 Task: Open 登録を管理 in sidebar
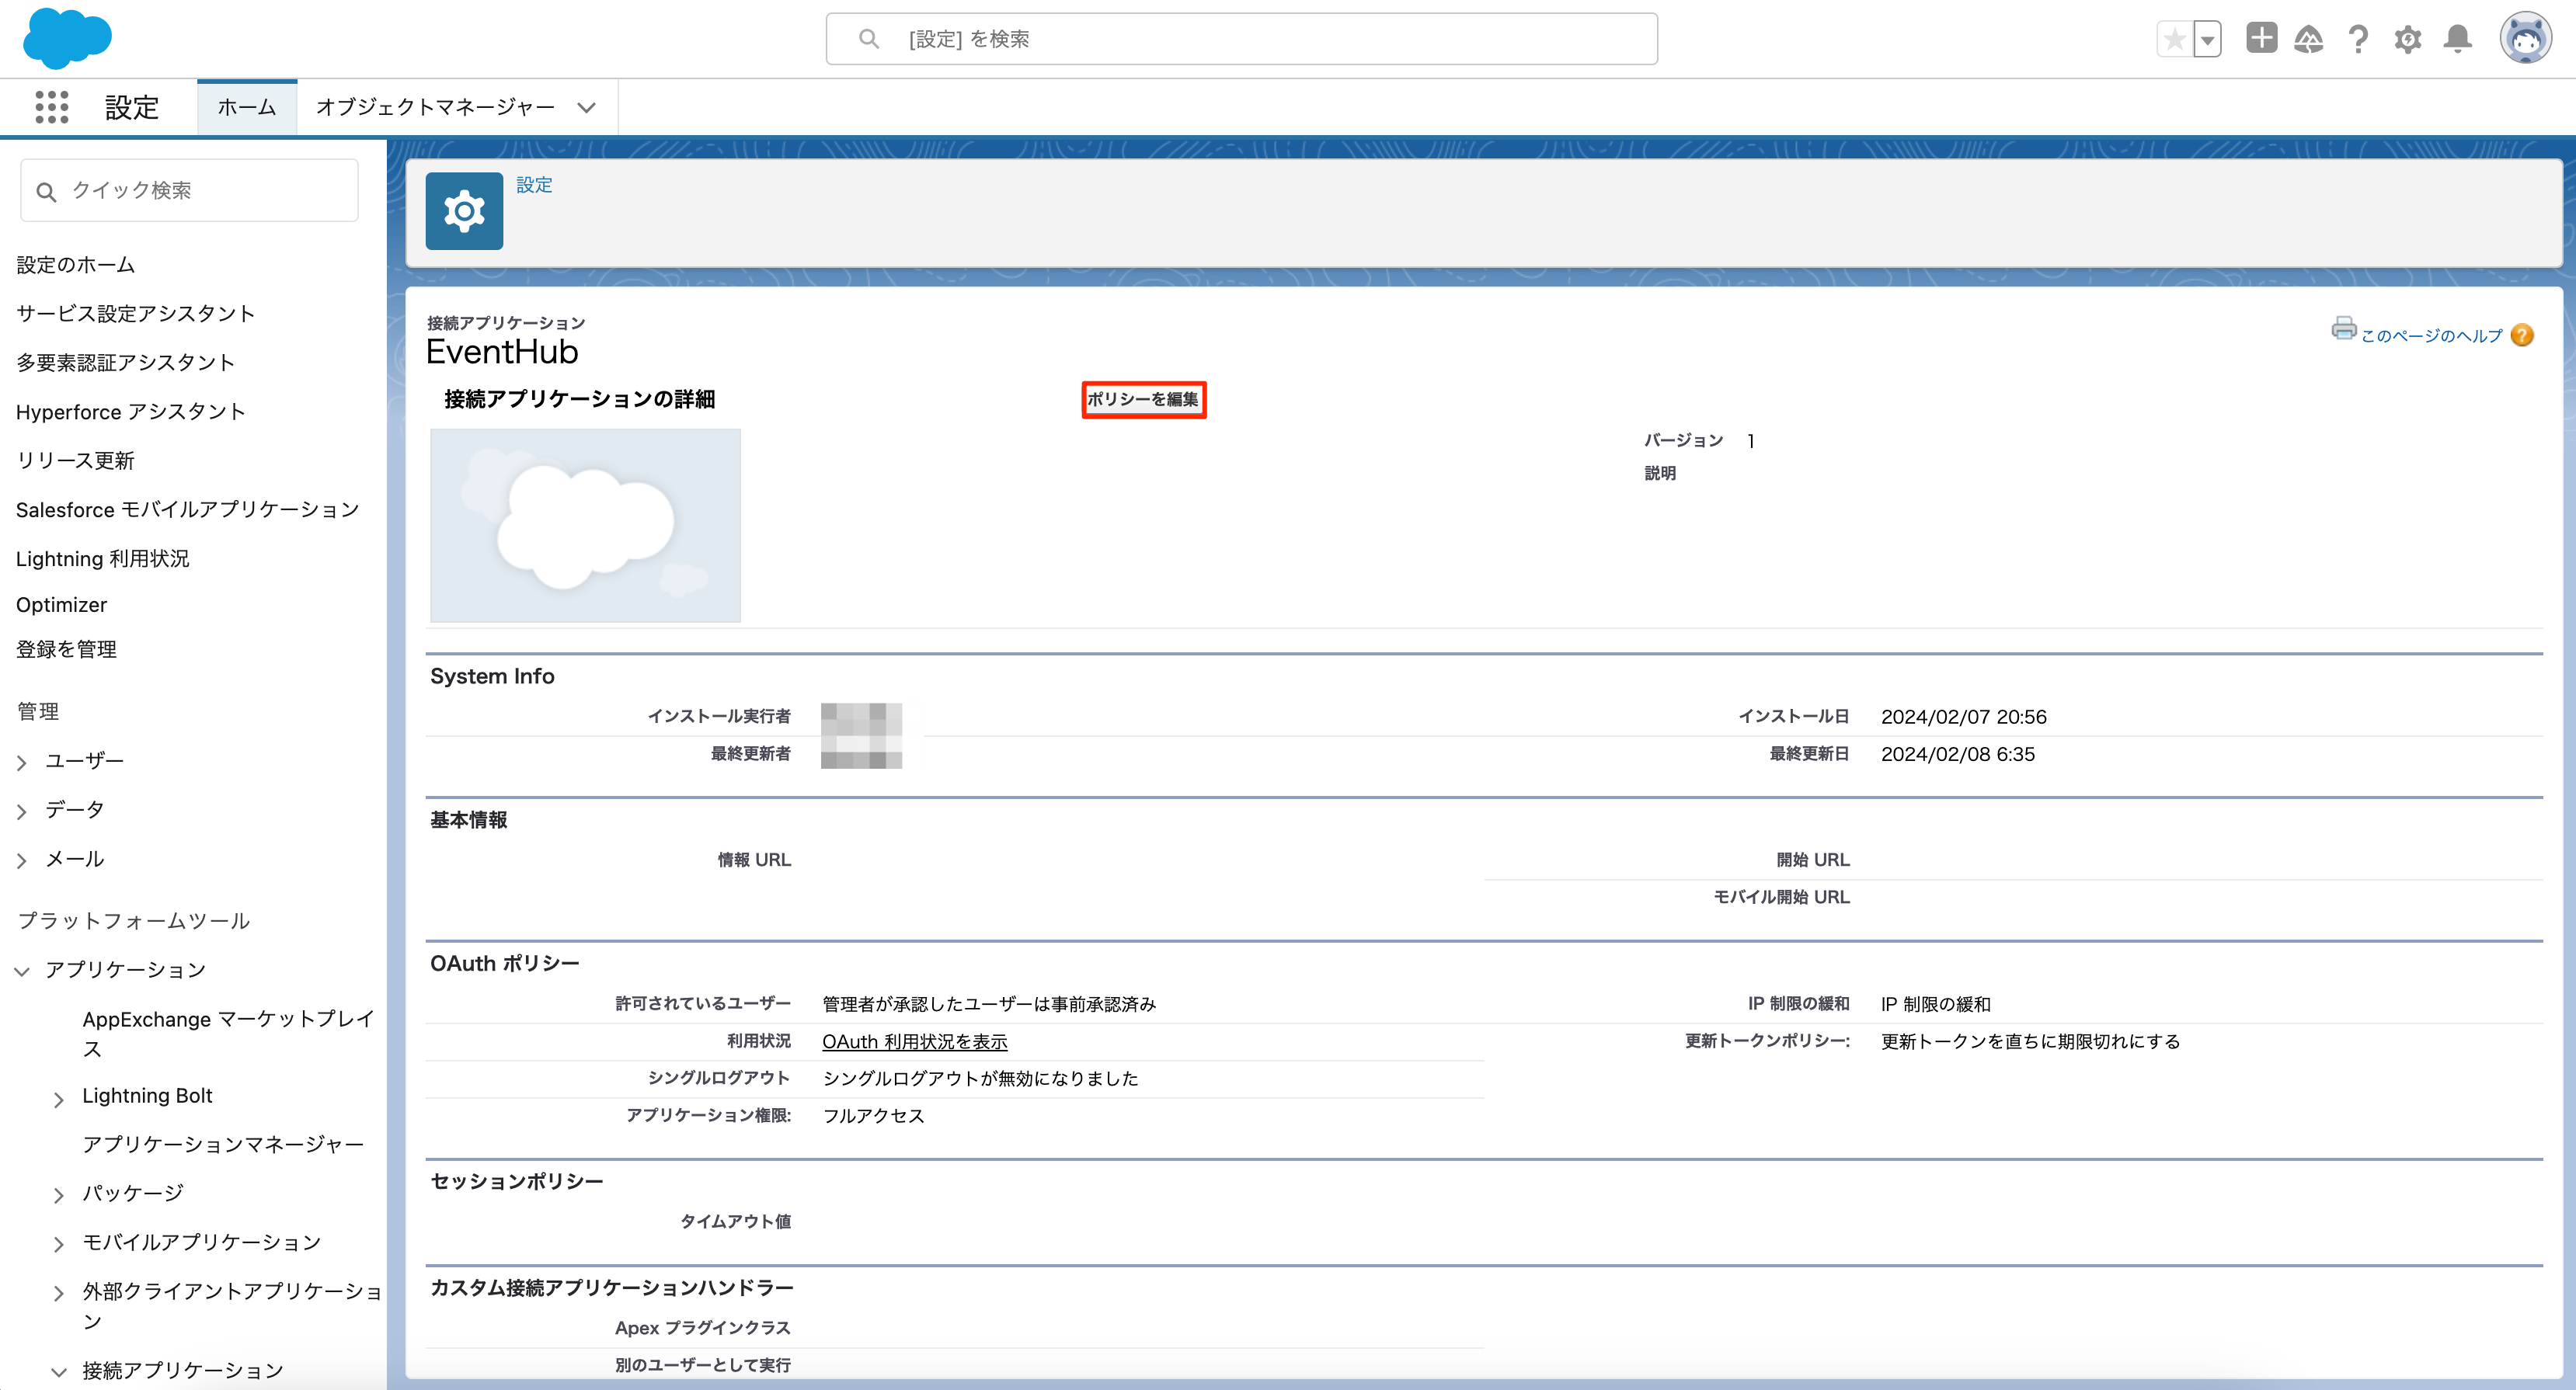(66, 649)
